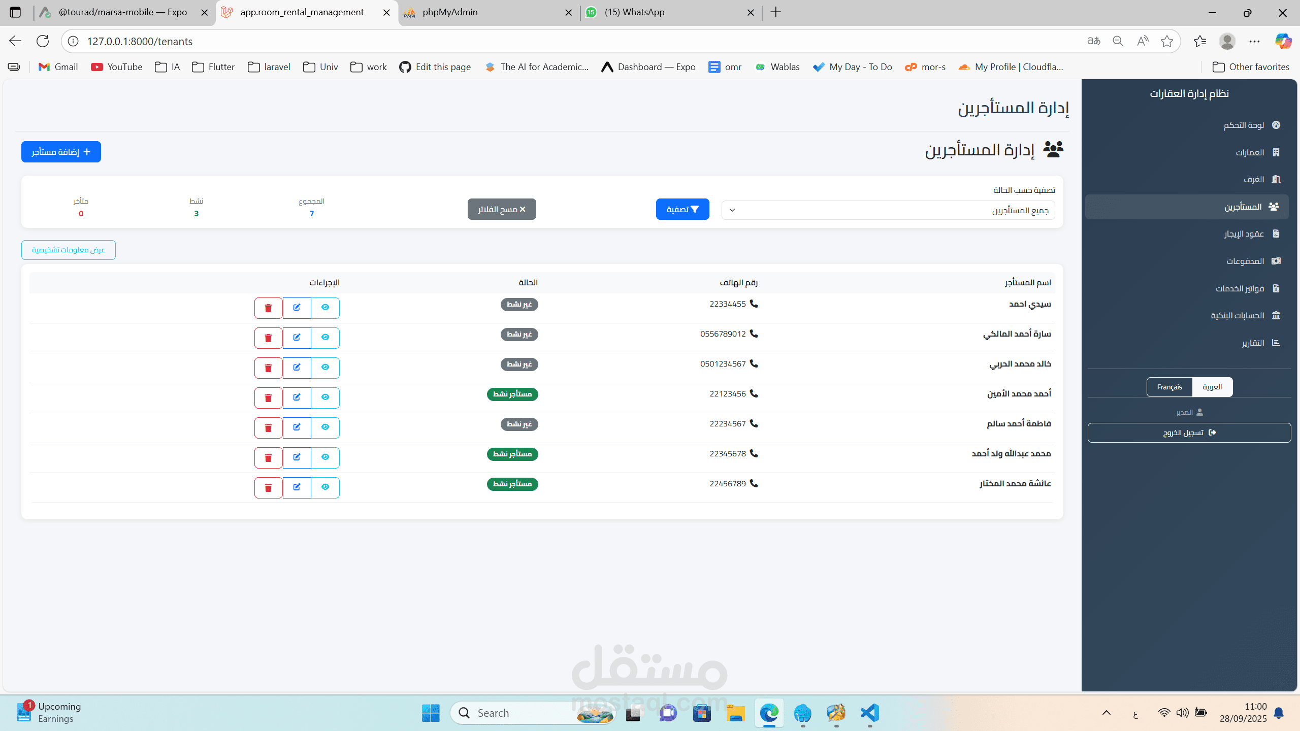Edit tenant سارة أحمد المالكي pencil icon
This screenshot has width=1300, height=731.
pyautogui.click(x=297, y=338)
